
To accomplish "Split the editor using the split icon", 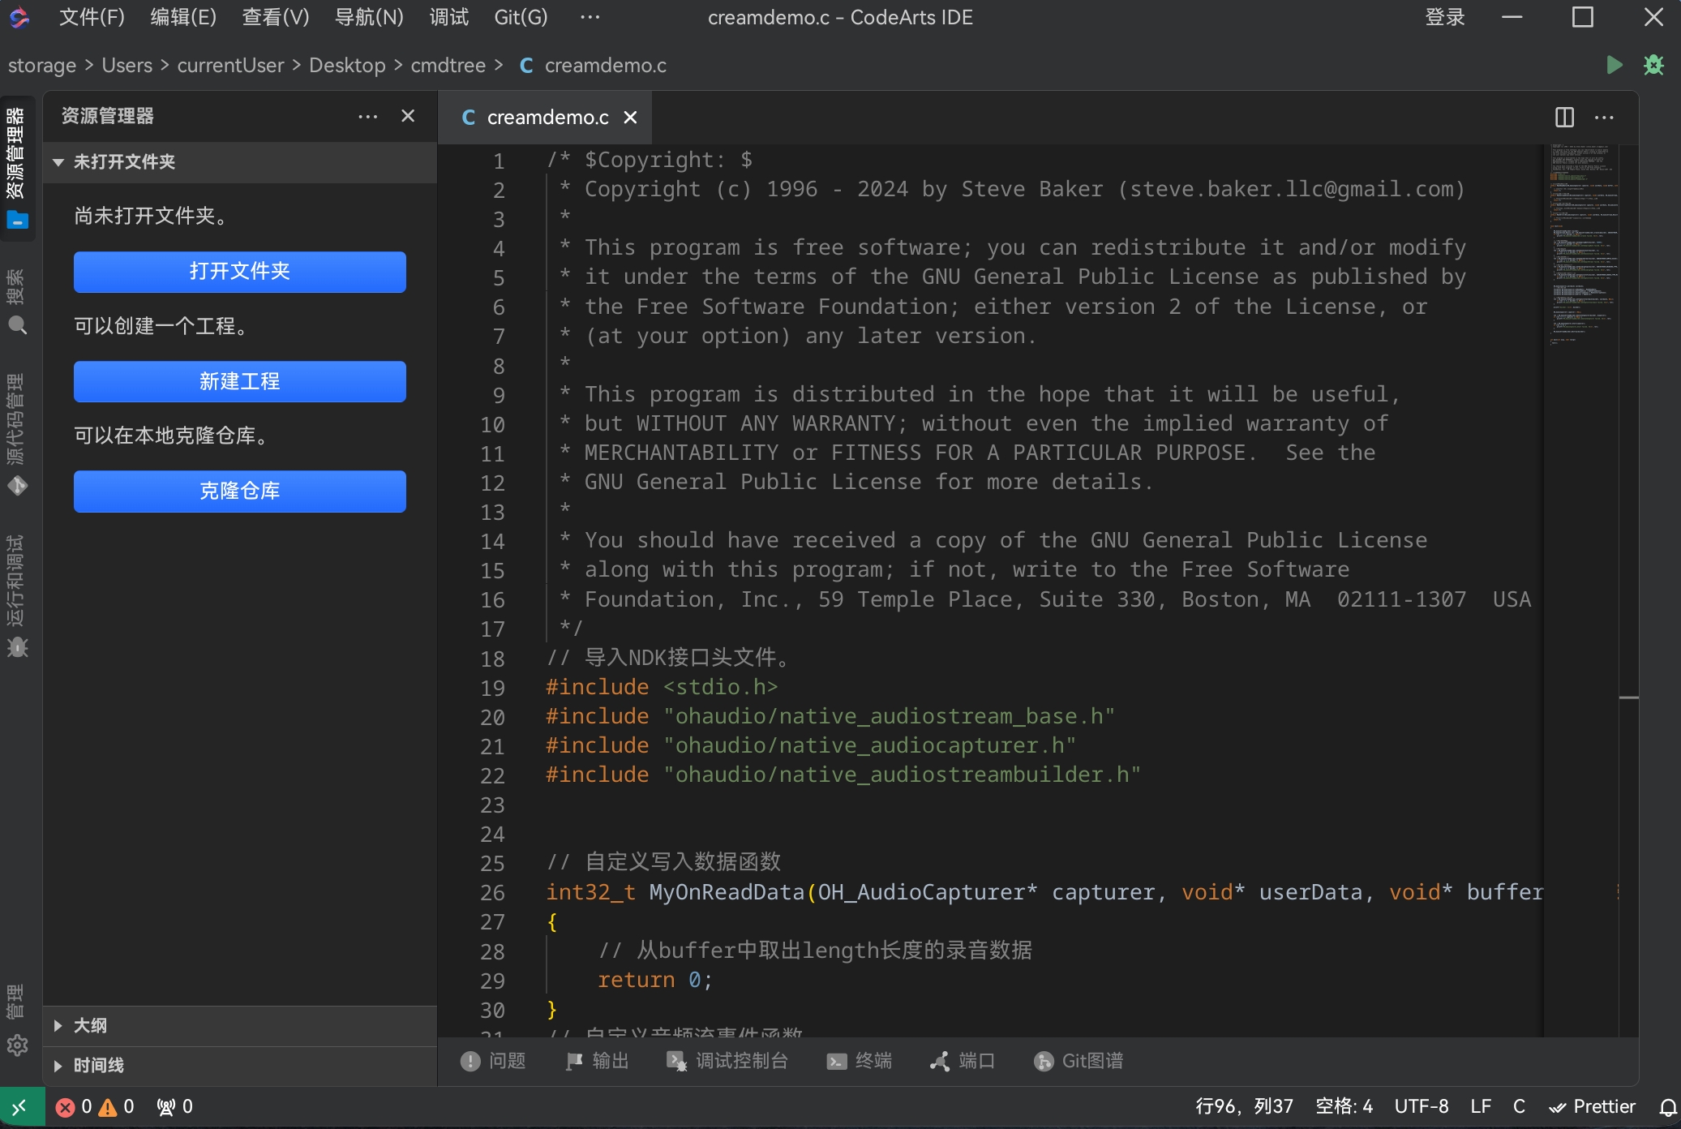I will (1564, 117).
